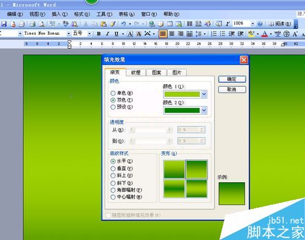Screen dimensions: 305x240
Task: Switch to the 纹理 tab
Action: [135, 72]
